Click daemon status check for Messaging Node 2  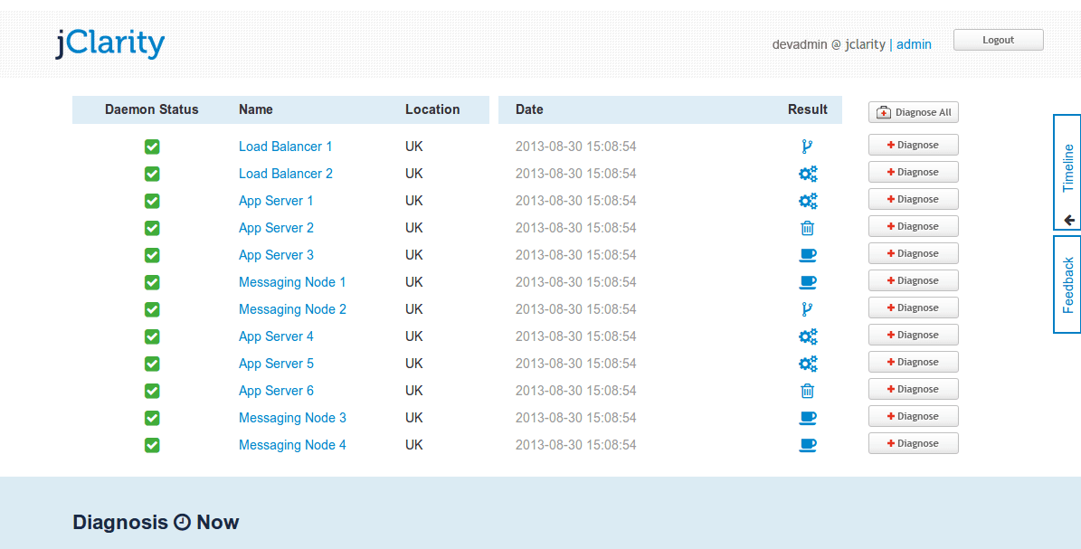pos(152,309)
